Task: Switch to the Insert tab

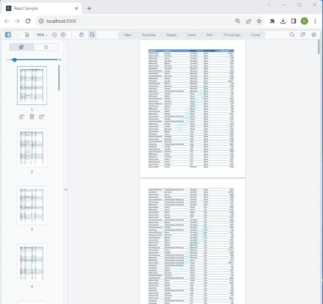Action: click(x=191, y=35)
